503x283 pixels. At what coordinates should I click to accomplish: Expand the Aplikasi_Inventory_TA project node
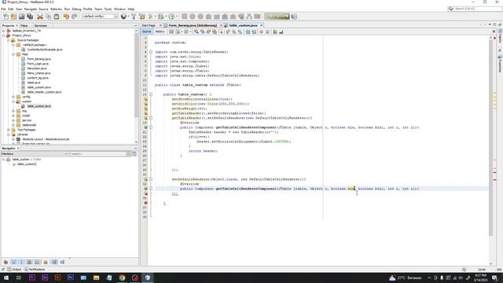(3, 31)
